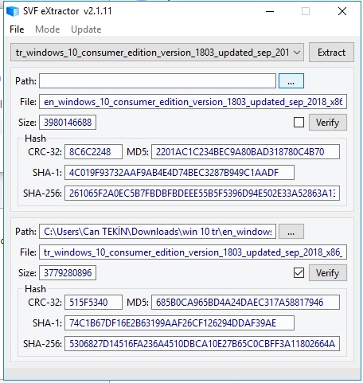Browse for the source path with the highlighted ... button

point(291,81)
